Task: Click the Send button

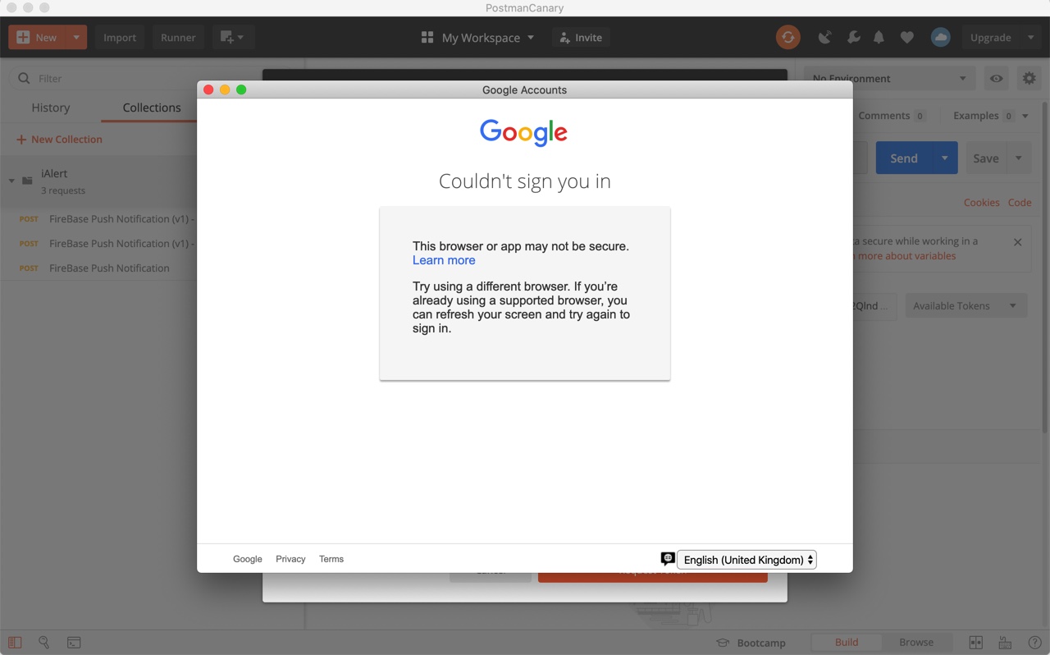Action: point(903,158)
